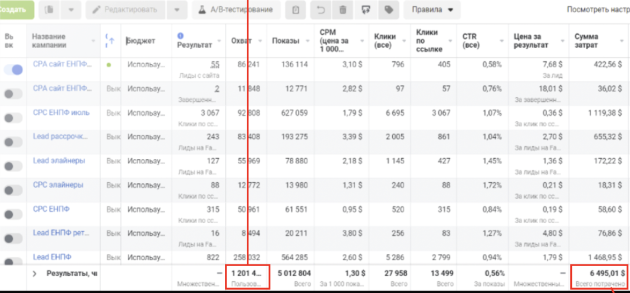Open the CTR (все) column dropdown arrow
Image resolution: width=630 pixels, height=293 pixels.
tap(501, 41)
